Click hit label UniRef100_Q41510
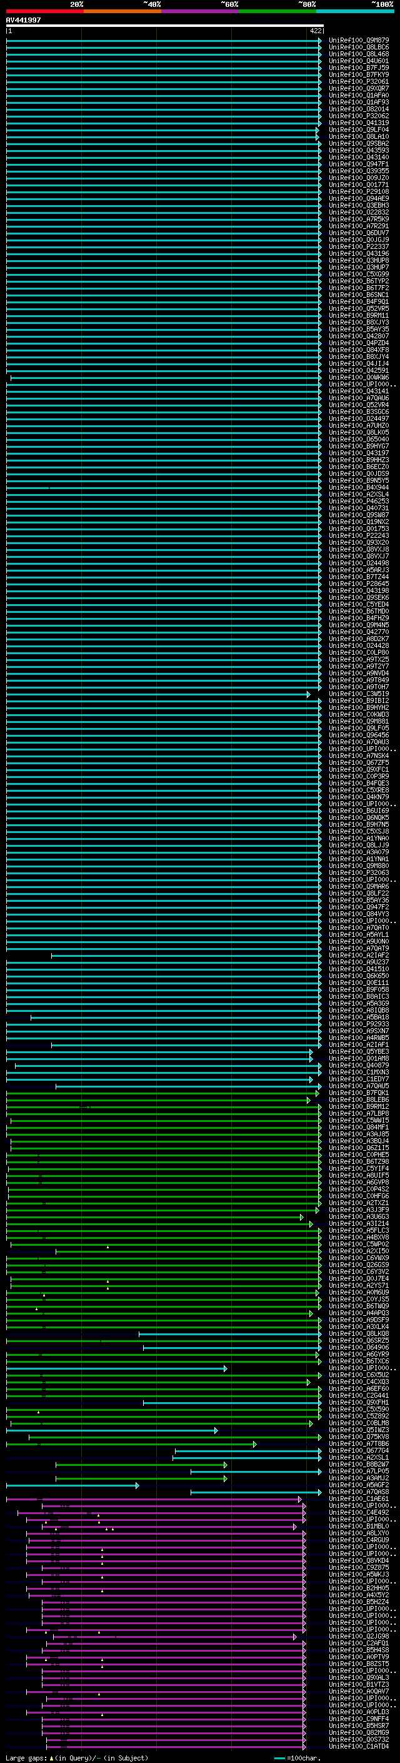Image resolution: width=400 pixels, height=1763 pixels. pyautogui.click(x=358, y=969)
